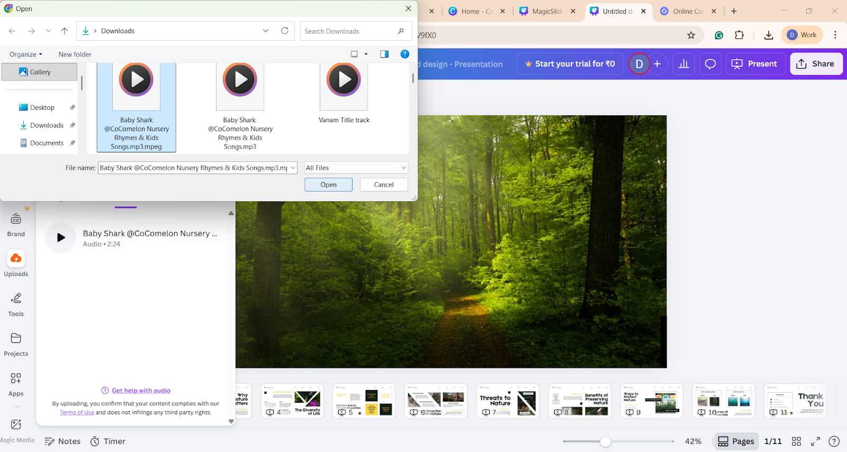Expand recent locations chevron in dialog
Screen dimensions: 847x452
pos(48,31)
